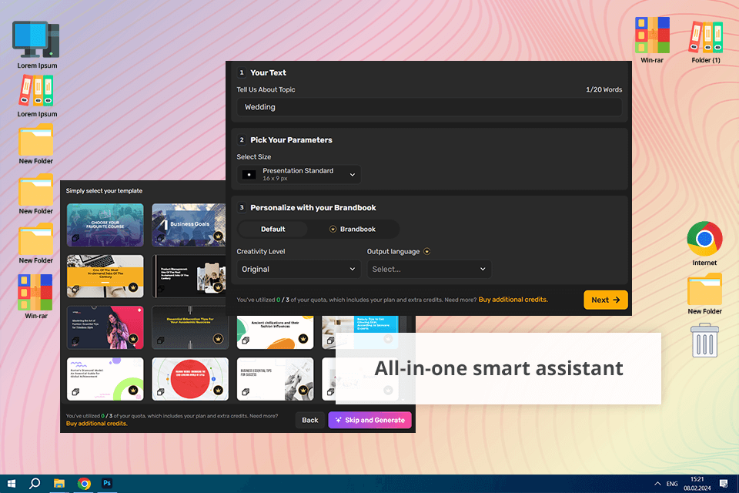Select the blue Beauty Tips template
This screenshot has height=493, width=739.
[x=360, y=324]
